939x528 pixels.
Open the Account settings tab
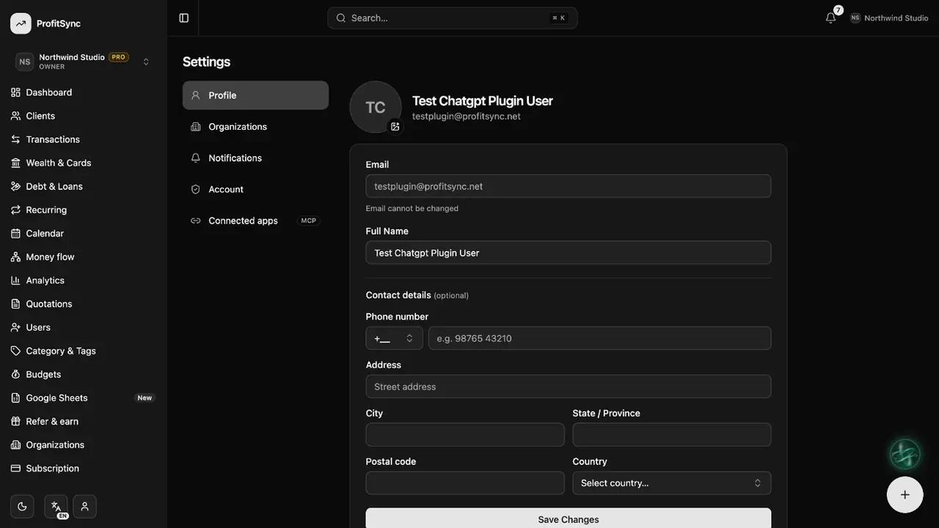255,189
